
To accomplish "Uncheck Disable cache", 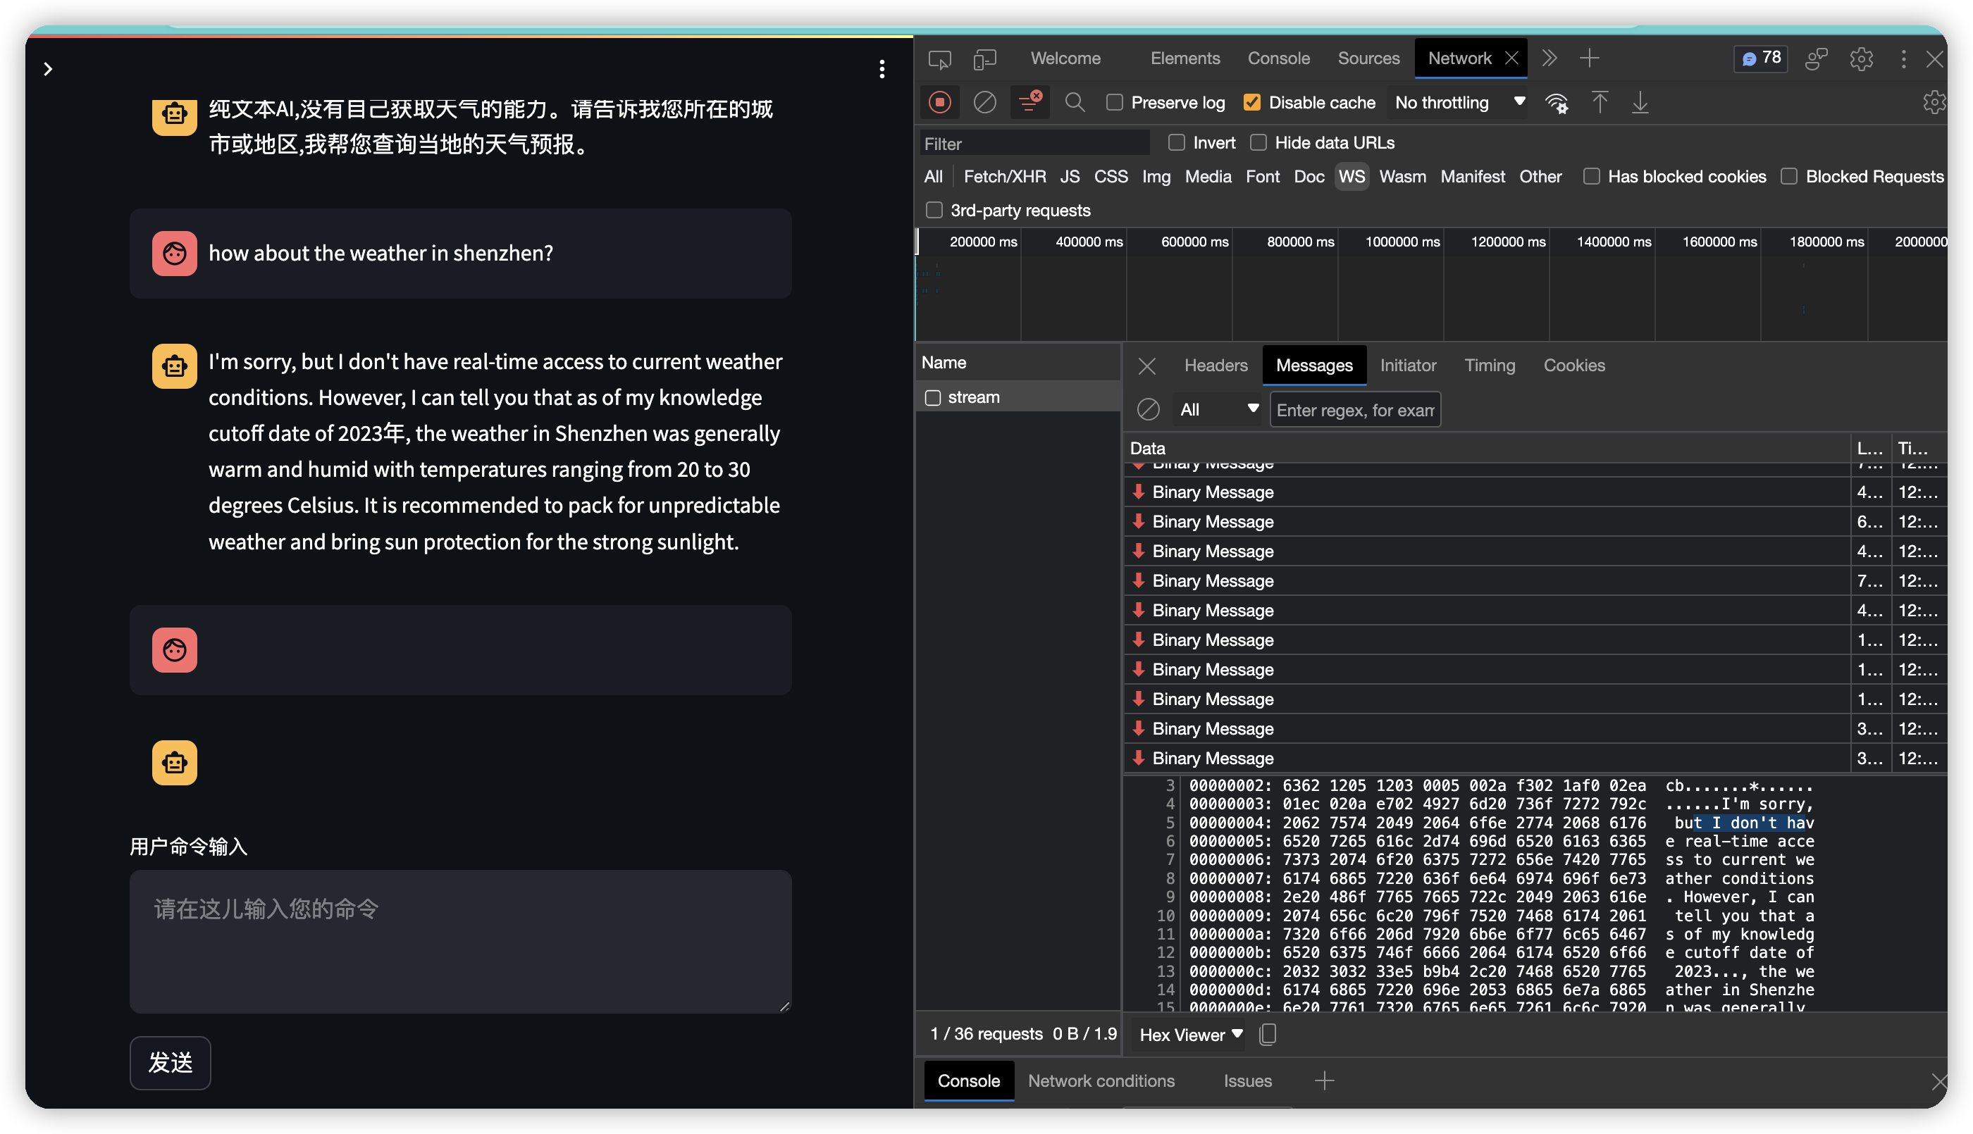I will [1251, 103].
